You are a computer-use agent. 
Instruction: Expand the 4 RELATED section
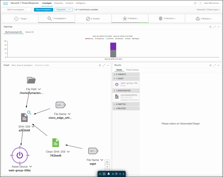pos(126,108)
